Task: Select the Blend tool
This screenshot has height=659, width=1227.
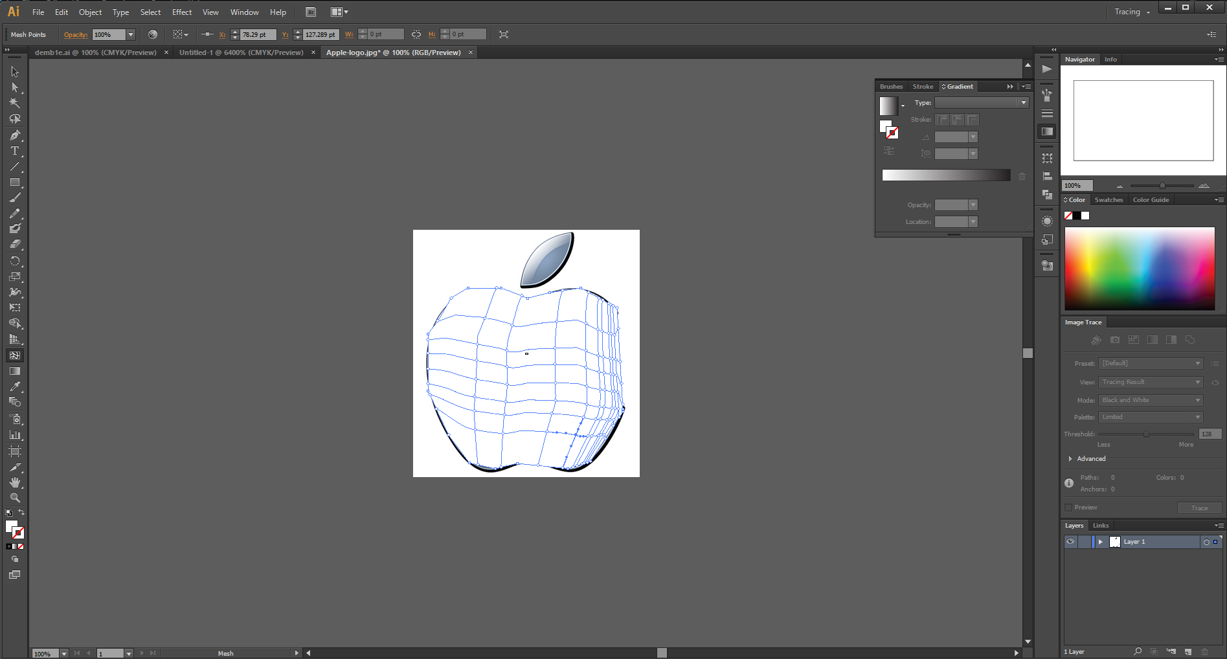Action: (x=14, y=402)
